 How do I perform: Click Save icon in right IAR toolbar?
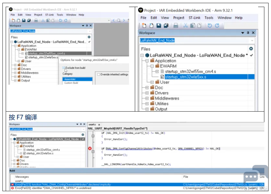tap(159, 26)
